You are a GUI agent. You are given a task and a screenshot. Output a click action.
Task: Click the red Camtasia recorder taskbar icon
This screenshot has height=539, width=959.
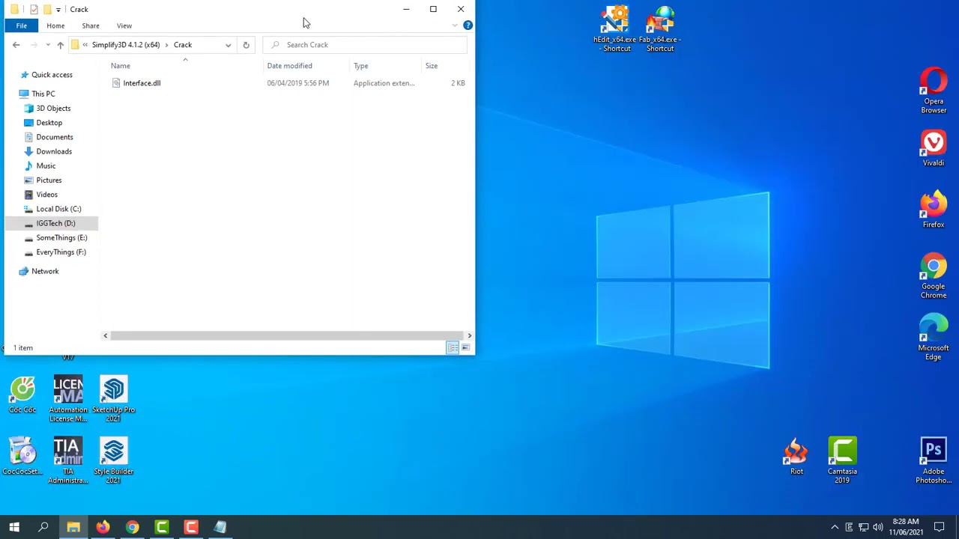191,527
